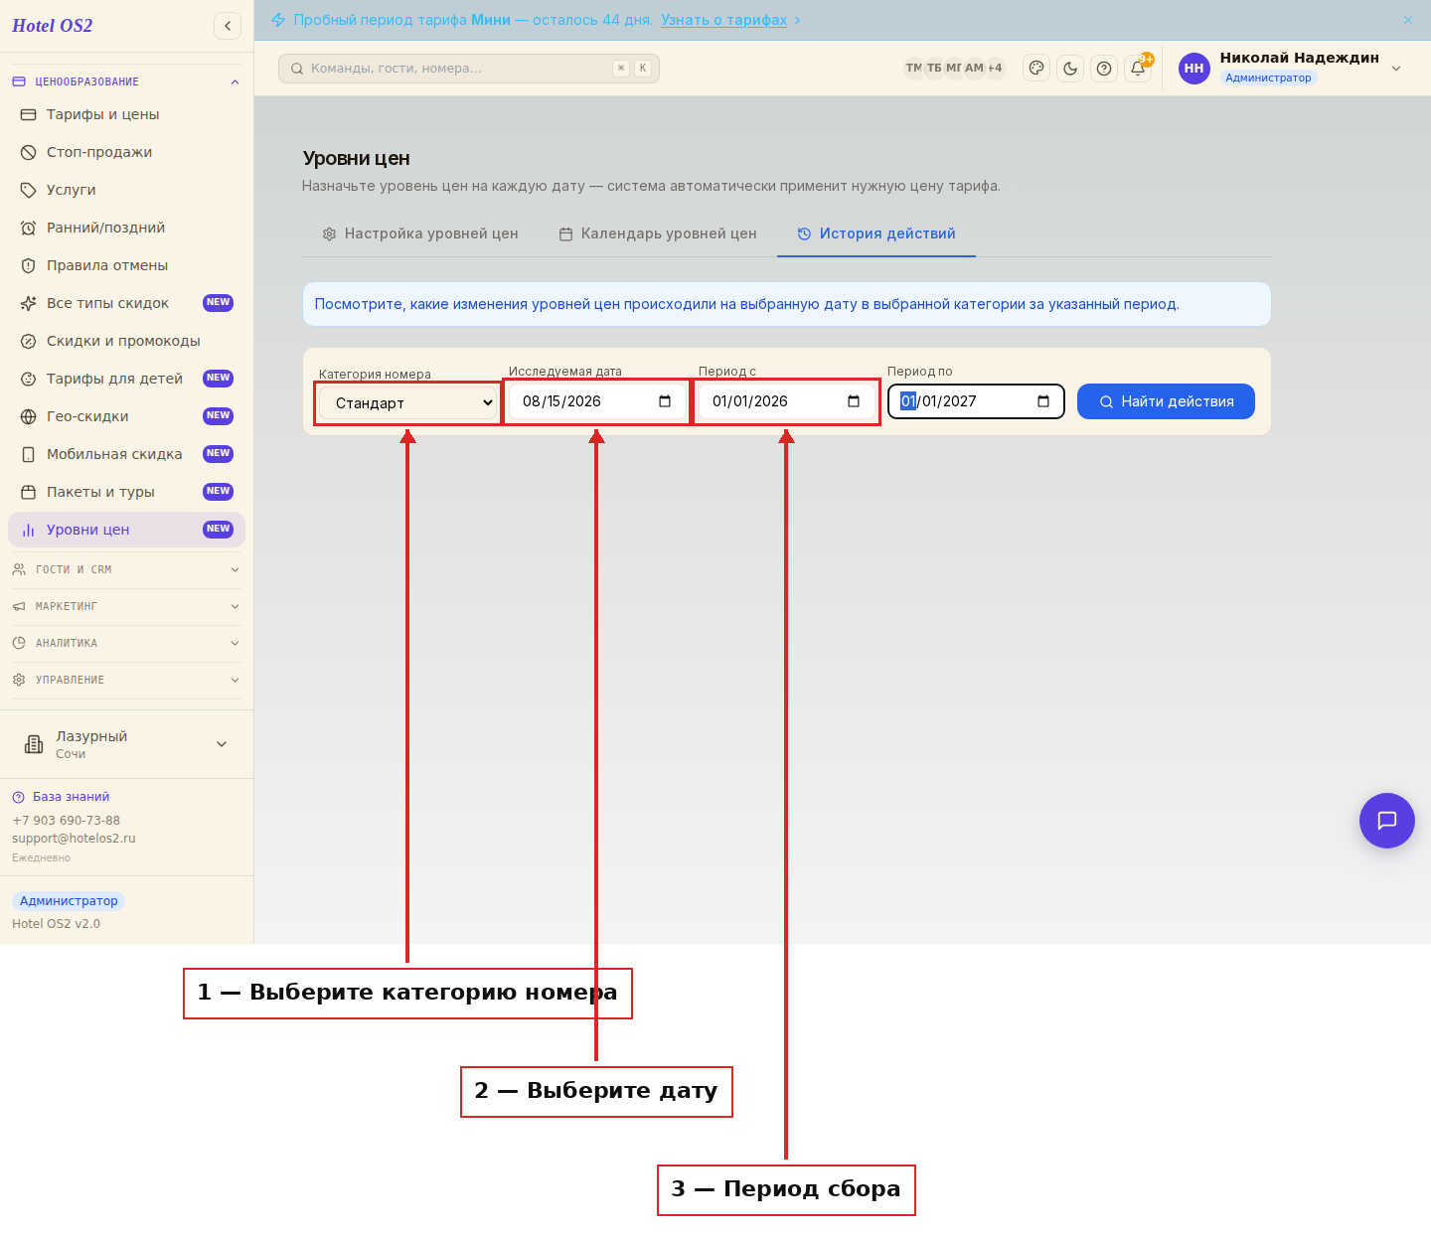
Task: Open Тарифы для детей page
Action: (126, 379)
